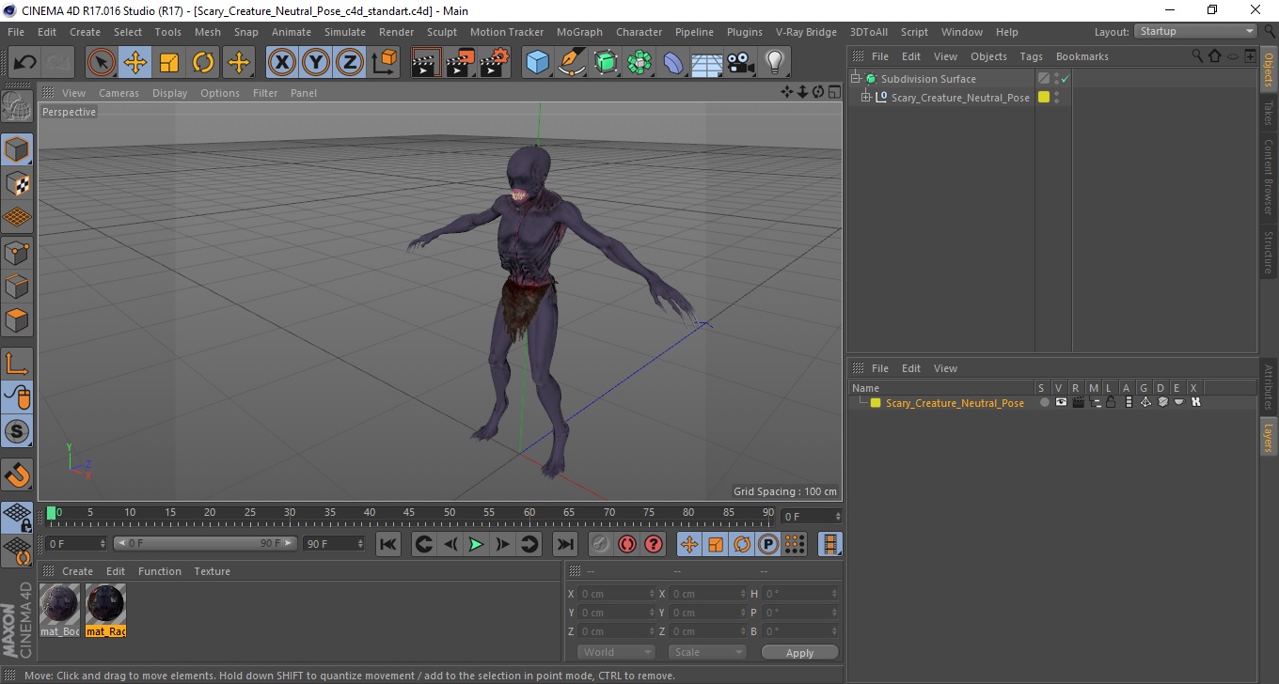The height and width of the screenshot is (684, 1279).
Task: Click the yellow layer color swatch
Action: (x=875, y=403)
